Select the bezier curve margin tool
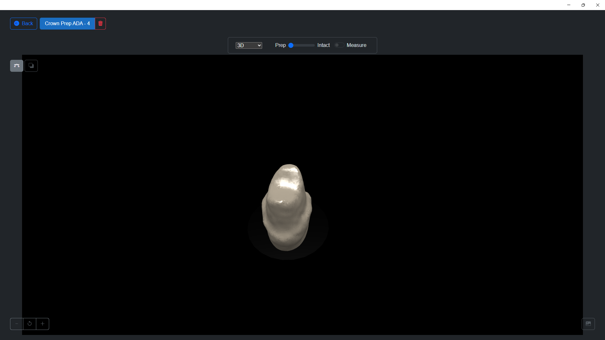 click(x=17, y=66)
